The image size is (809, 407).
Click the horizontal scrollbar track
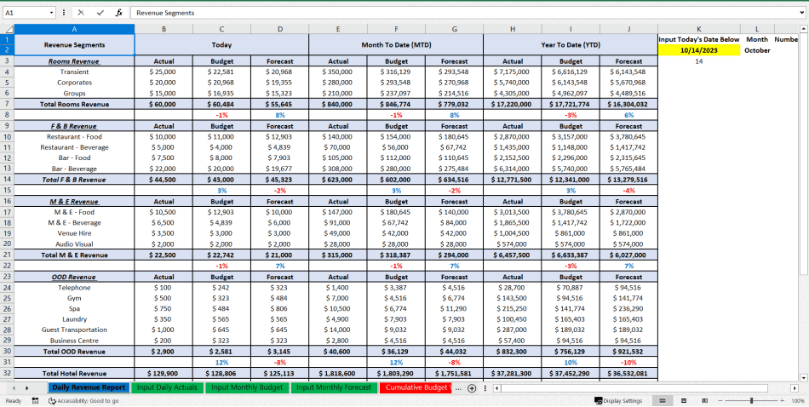pos(645,388)
